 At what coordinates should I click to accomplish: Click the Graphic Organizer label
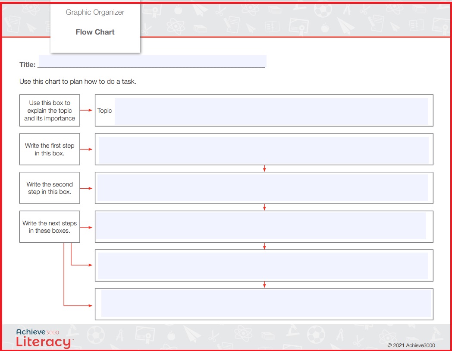coord(95,13)
